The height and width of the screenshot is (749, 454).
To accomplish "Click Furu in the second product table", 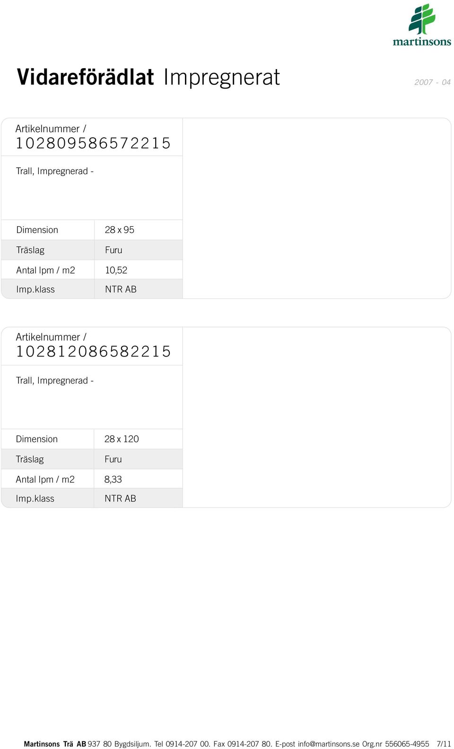I will pos(113,459).
